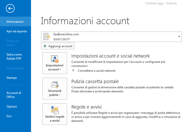Click the Impostazioni account person-gear icon

[55, 59]
